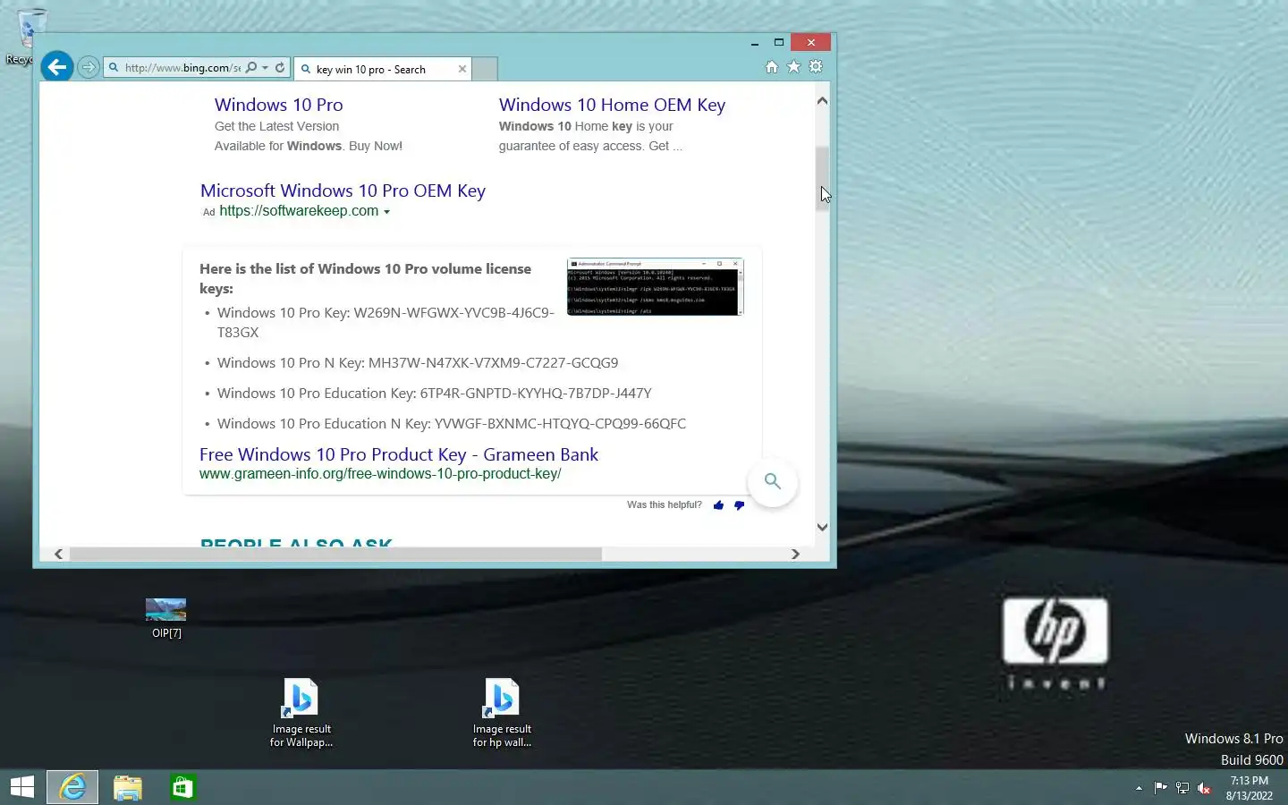Click the vertical scrollbar down arrow

822,527
